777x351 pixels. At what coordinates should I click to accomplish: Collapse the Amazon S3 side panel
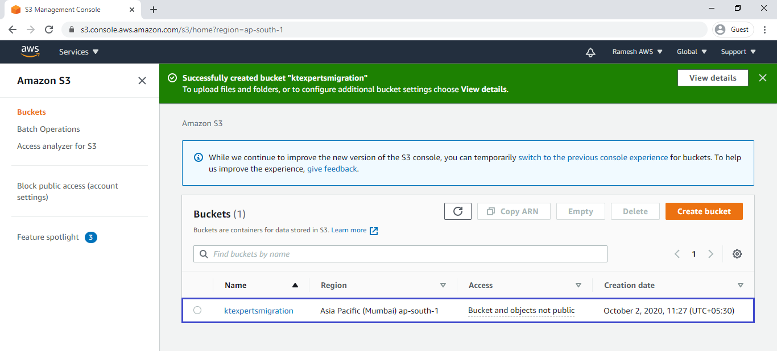[x=142, y=81]
